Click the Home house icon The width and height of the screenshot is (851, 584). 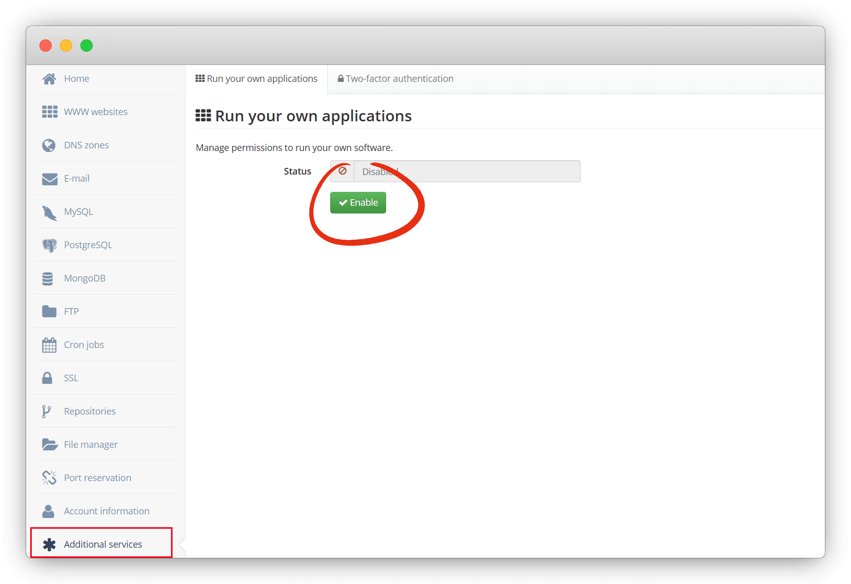(49, 79)
